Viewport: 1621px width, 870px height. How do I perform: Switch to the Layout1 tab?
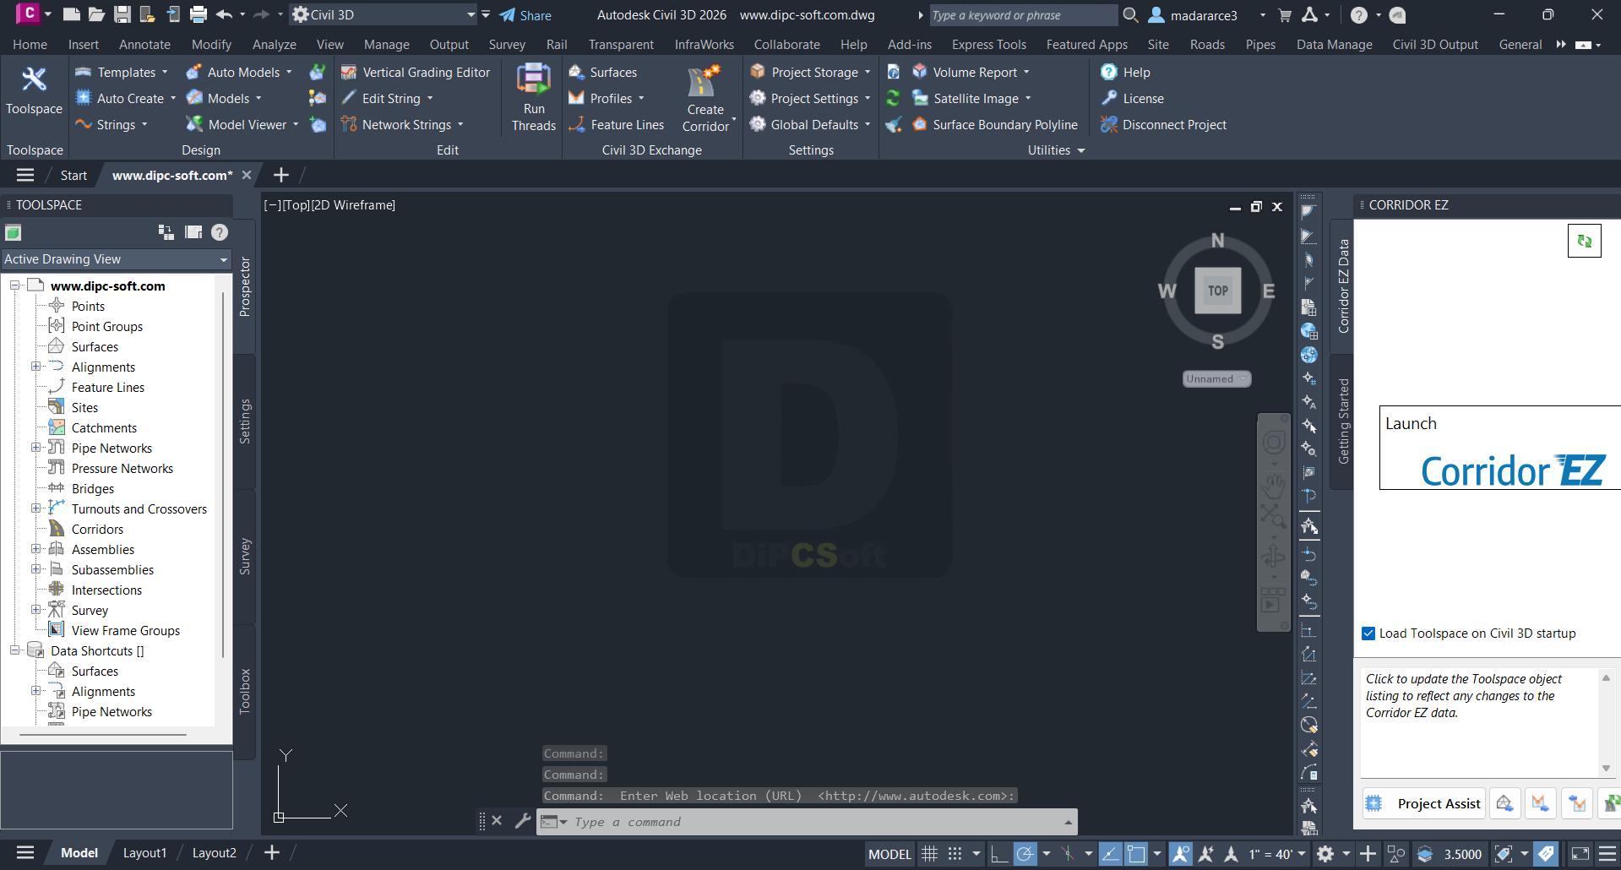(x=144, y=853)
